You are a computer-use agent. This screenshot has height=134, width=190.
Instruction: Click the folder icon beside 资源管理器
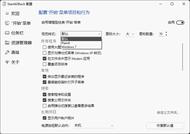click(7, 43)
